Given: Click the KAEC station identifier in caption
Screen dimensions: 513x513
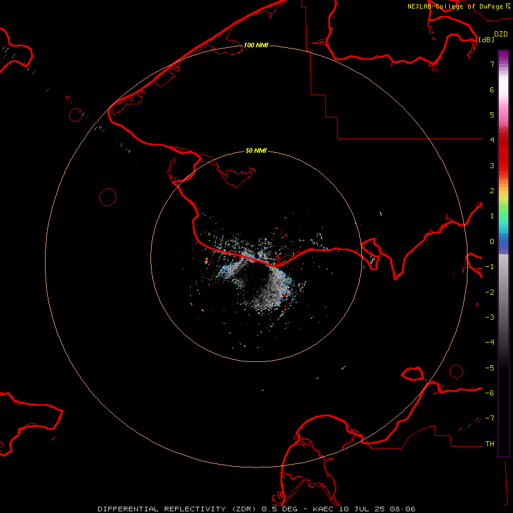Looking at the screenshot, I should point(324,509).
